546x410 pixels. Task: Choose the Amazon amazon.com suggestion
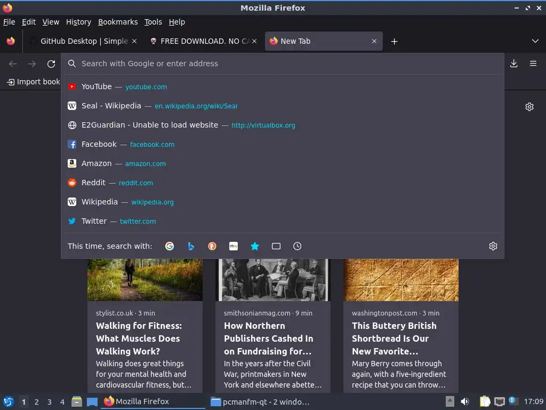pyautogui.click(x=283, y=163)
